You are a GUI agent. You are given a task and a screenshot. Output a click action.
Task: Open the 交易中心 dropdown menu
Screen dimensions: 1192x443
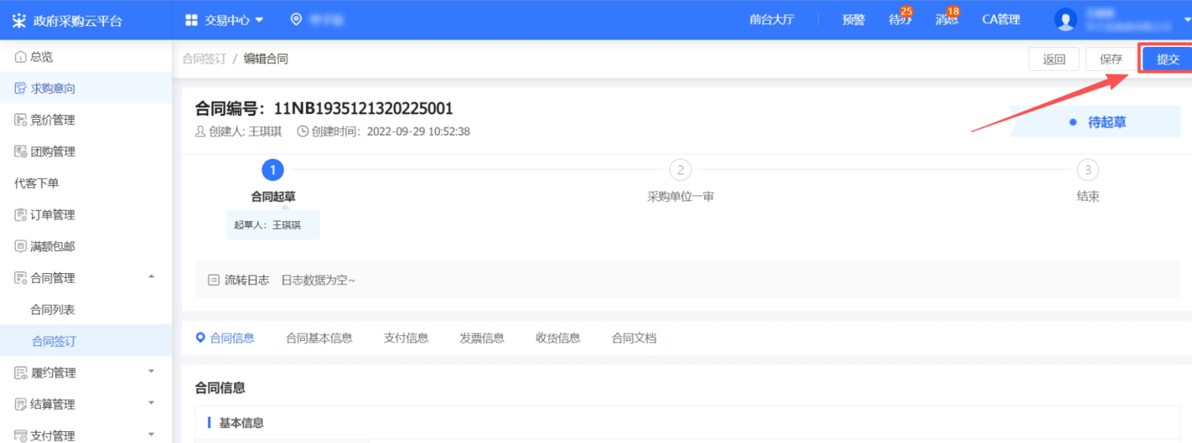224,20
